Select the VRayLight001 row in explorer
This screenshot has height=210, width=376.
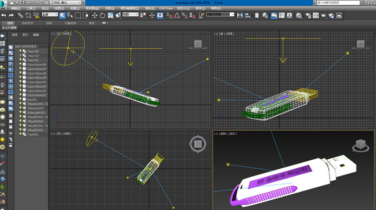[31, 113]
